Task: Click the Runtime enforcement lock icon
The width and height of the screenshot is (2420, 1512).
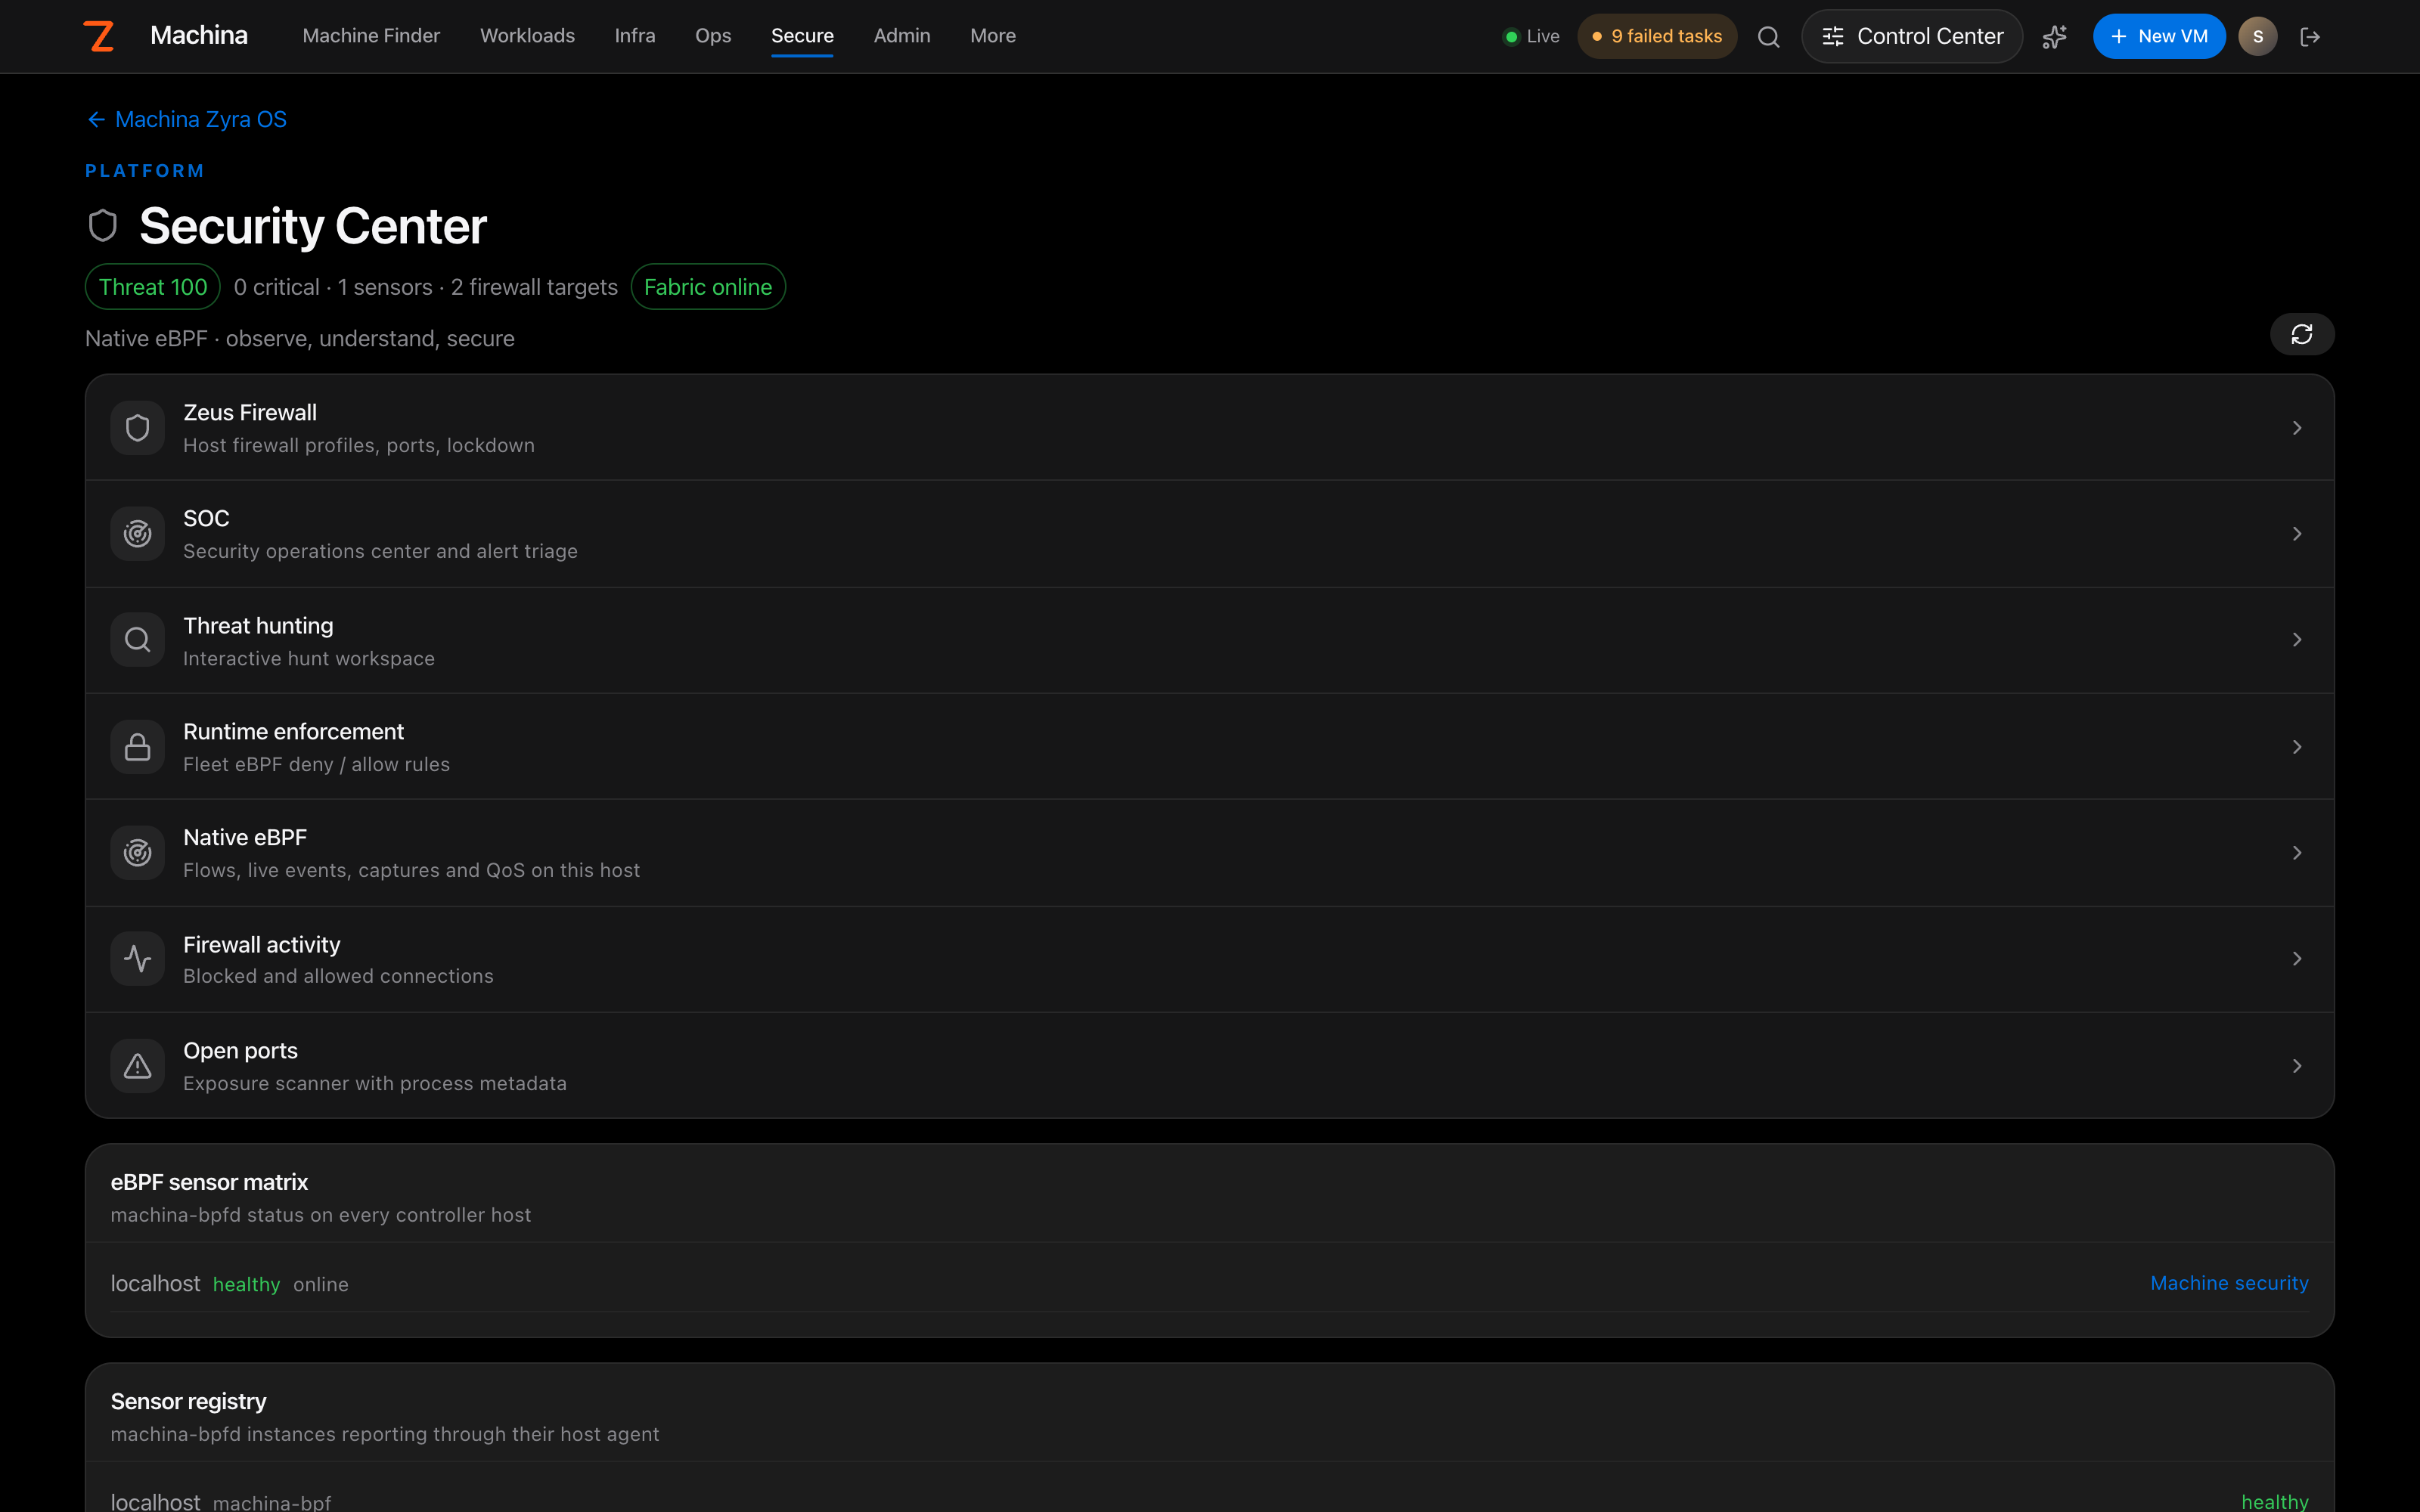Action: [137, 747]
